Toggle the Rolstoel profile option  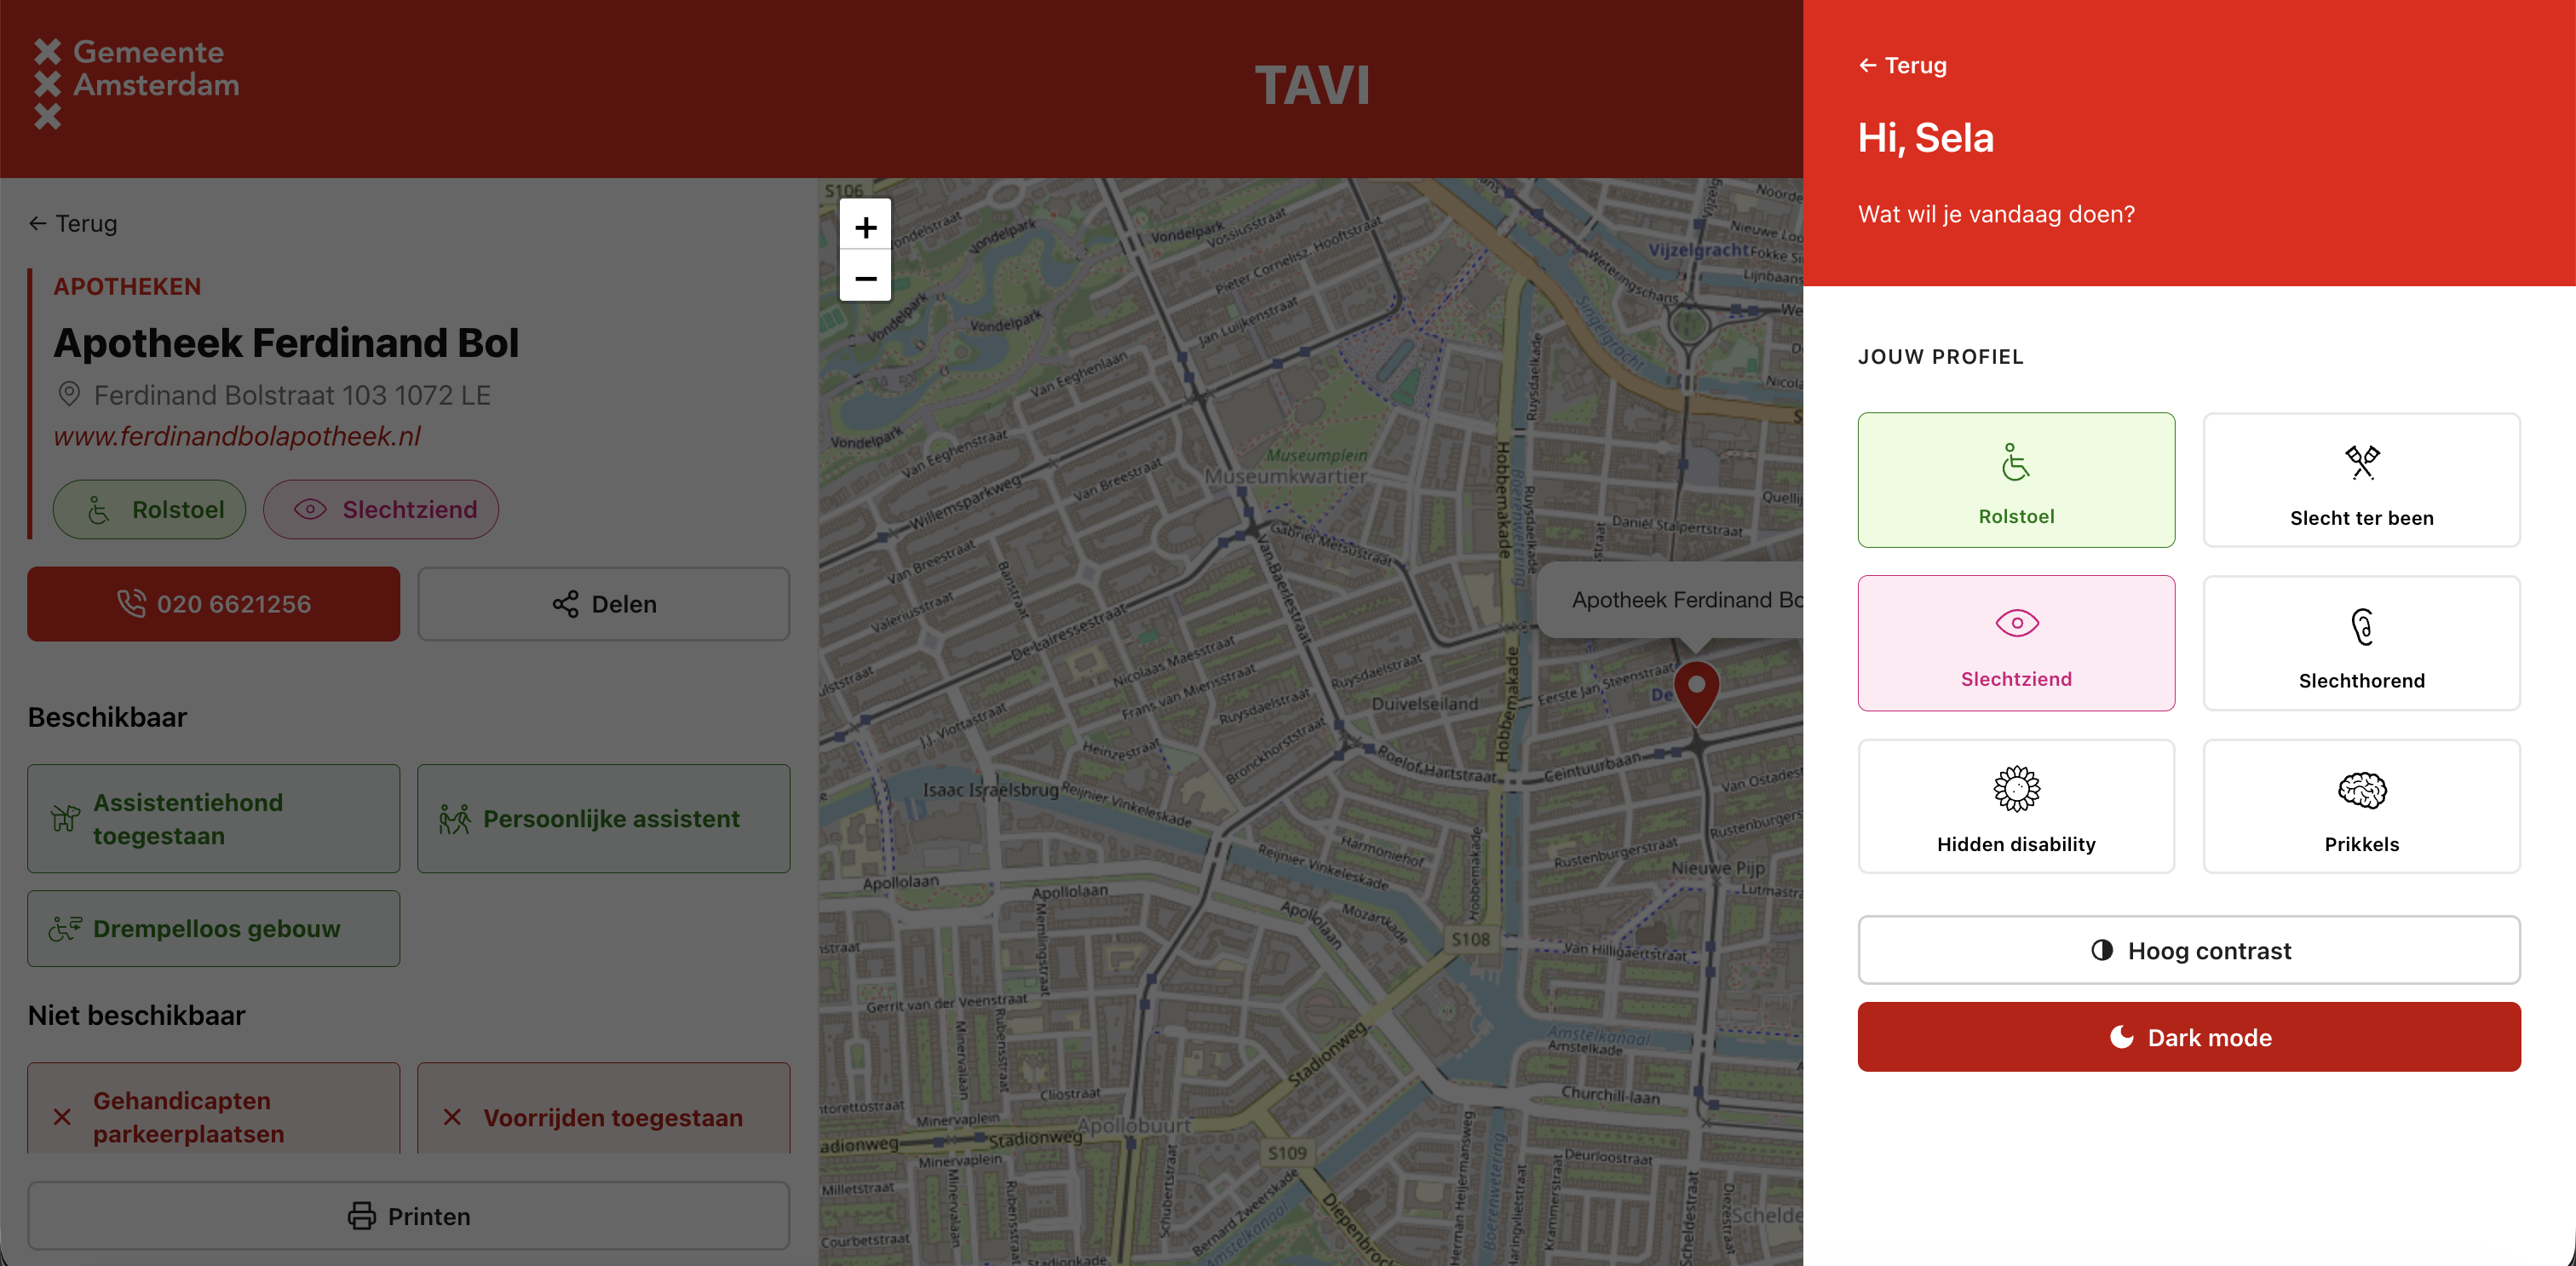2016,480
